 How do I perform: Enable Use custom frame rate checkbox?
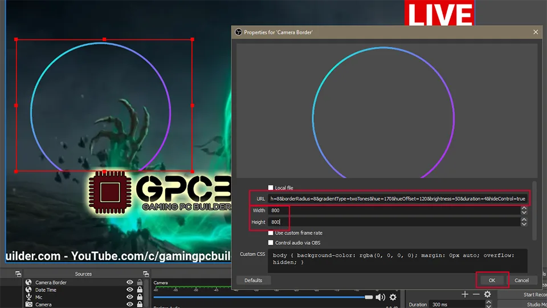pyautogui.click(x=271, y=233)
